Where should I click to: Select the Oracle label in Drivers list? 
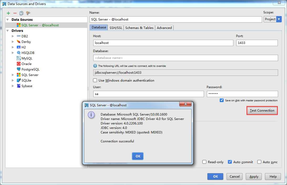(27, 64)
